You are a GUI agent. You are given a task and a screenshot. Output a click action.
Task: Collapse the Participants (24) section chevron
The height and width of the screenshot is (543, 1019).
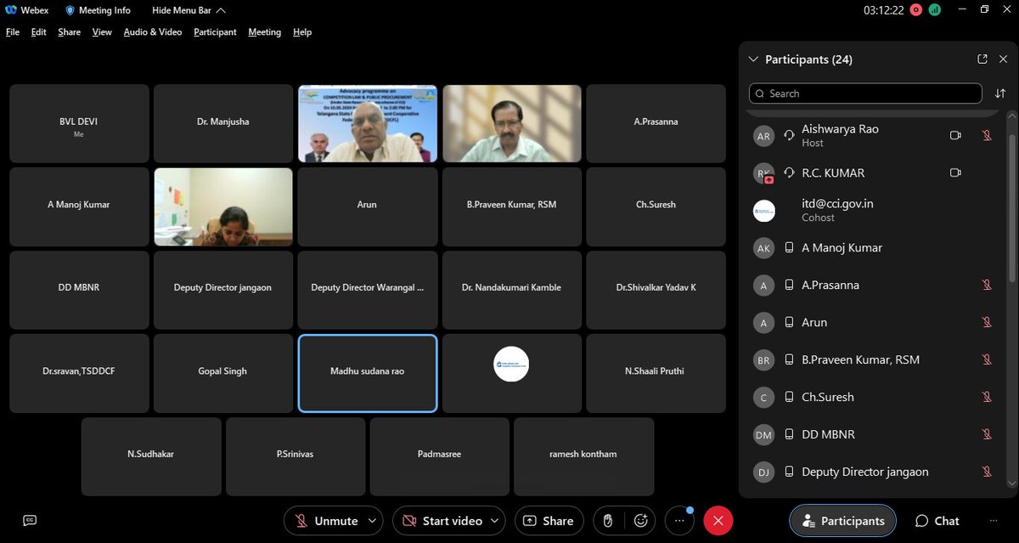tap(752, 59)
